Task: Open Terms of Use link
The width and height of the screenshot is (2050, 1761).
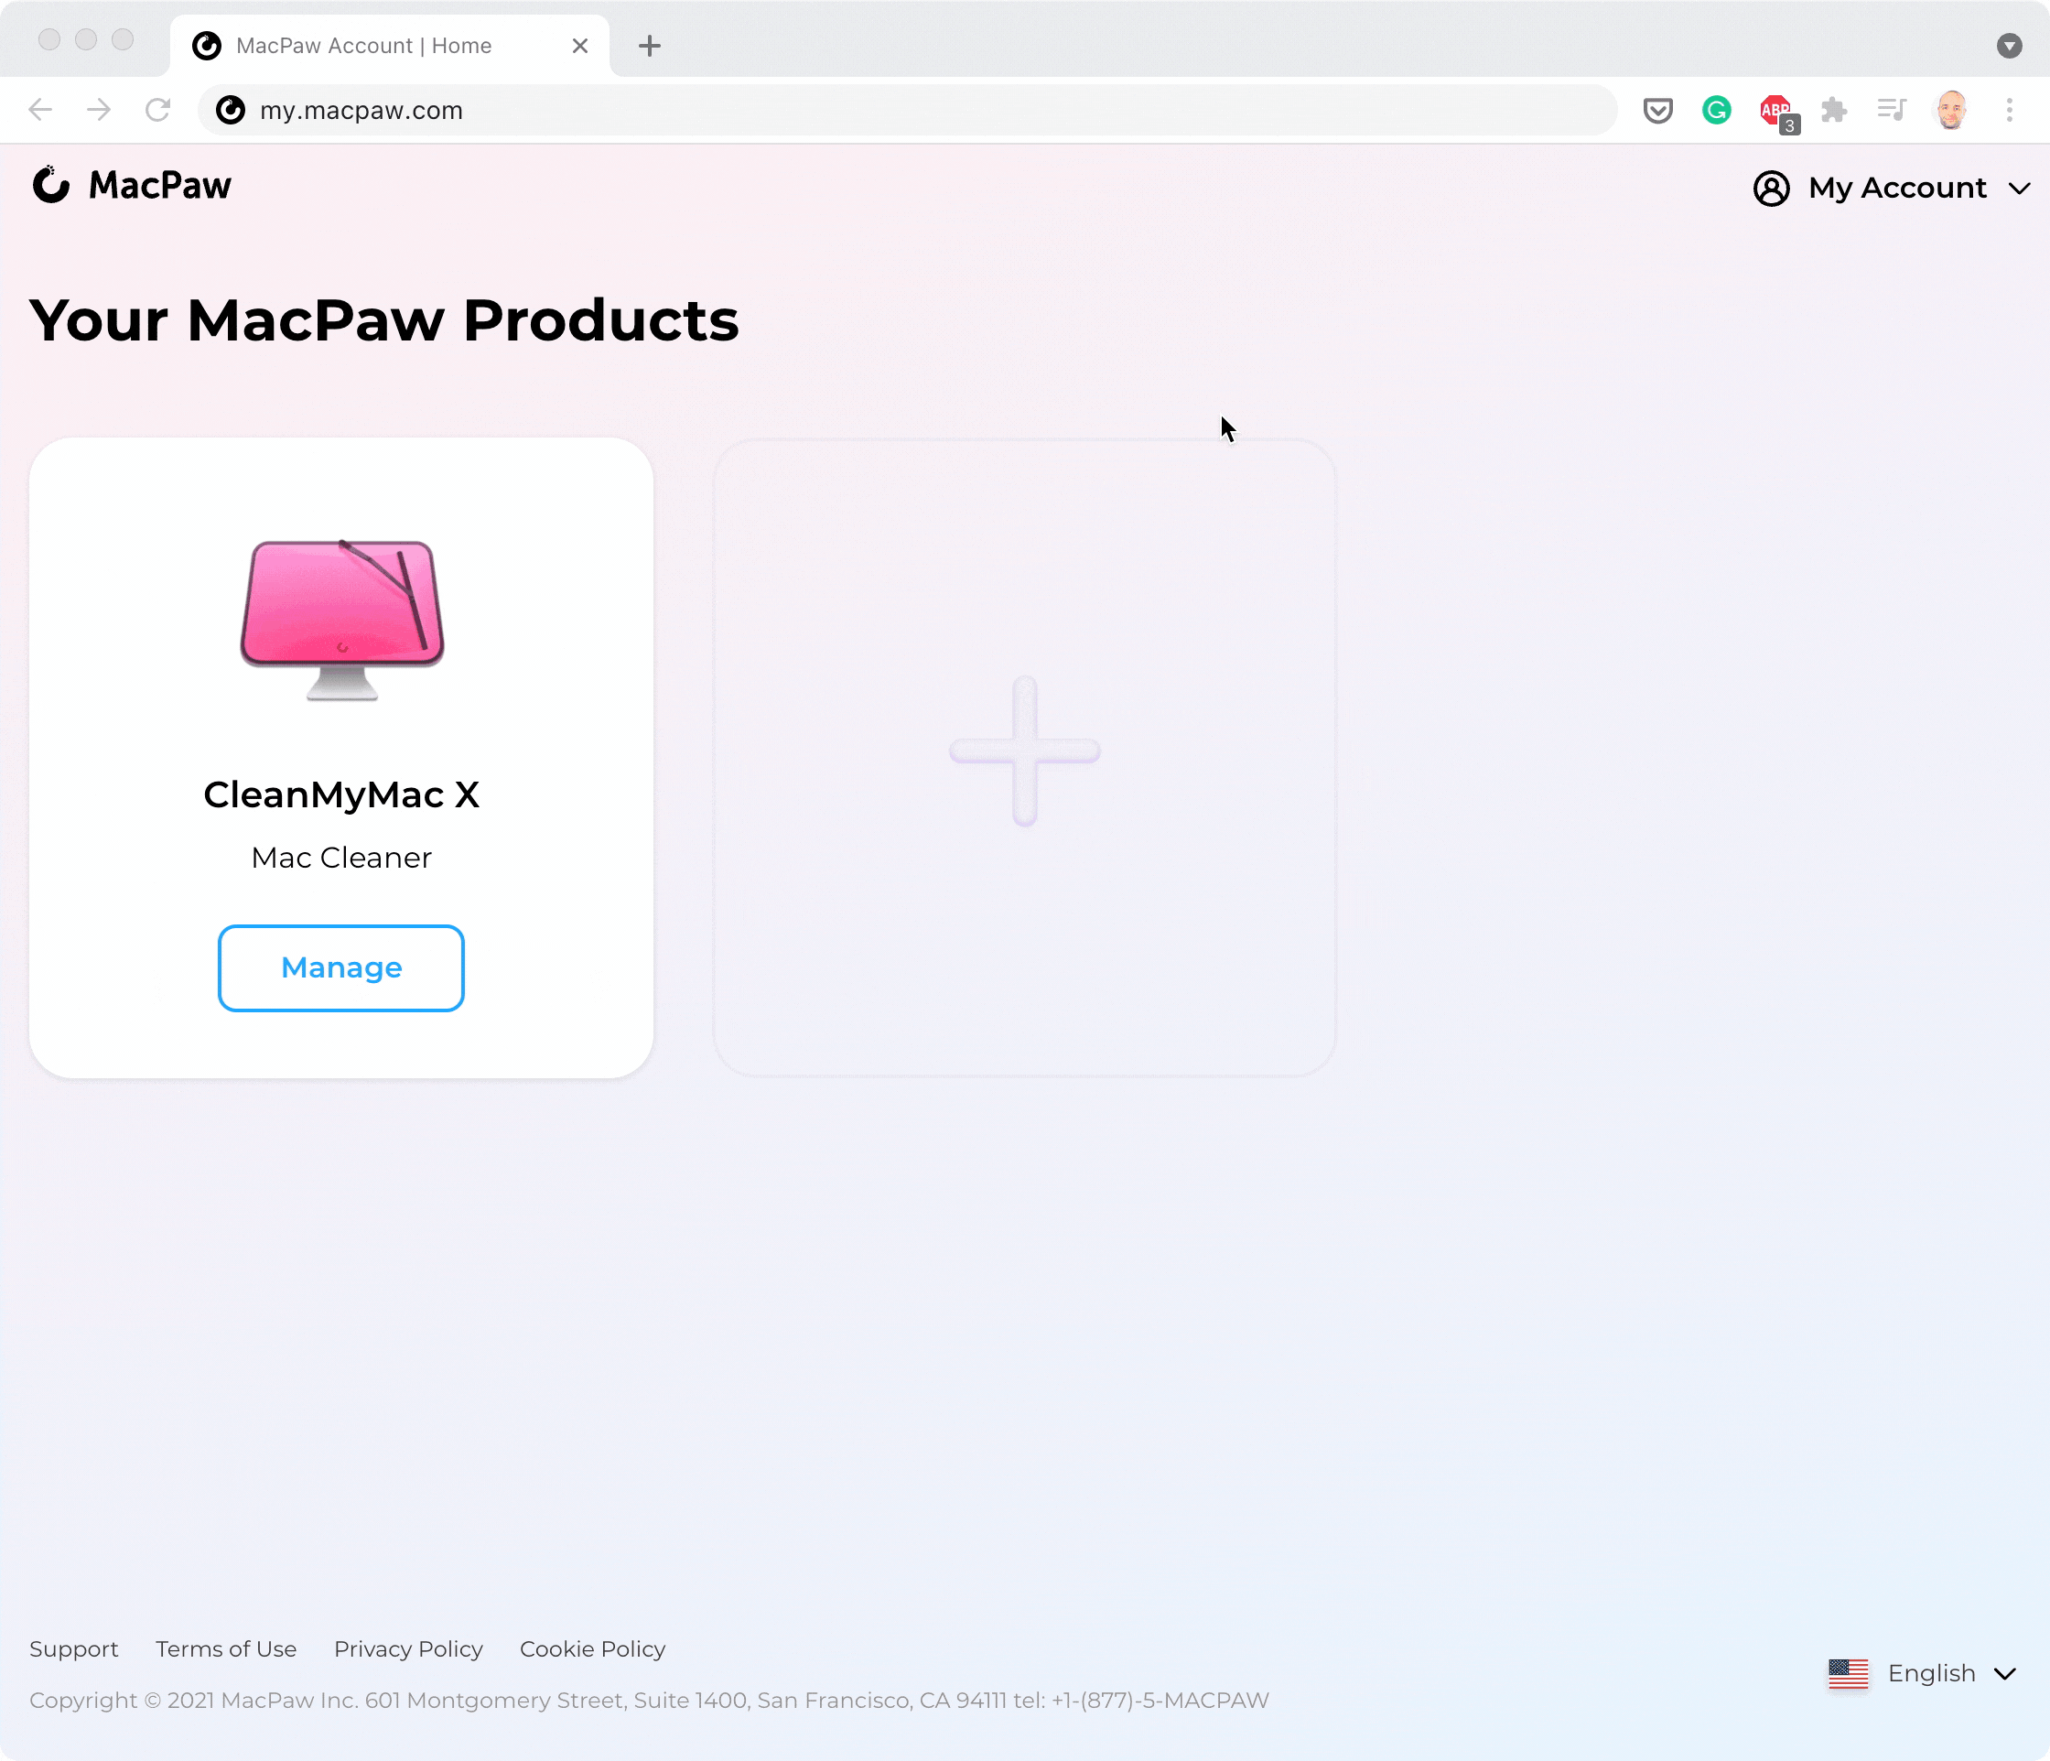Action: click(225, 1648)
